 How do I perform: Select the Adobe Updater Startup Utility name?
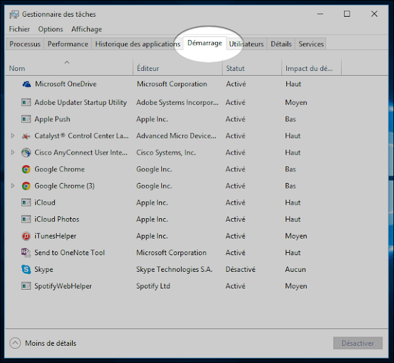pos(81,103)
